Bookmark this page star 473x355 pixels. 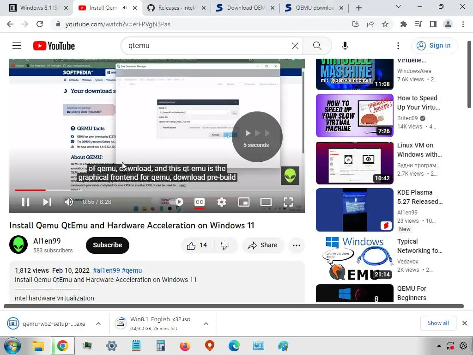[385, 24]
